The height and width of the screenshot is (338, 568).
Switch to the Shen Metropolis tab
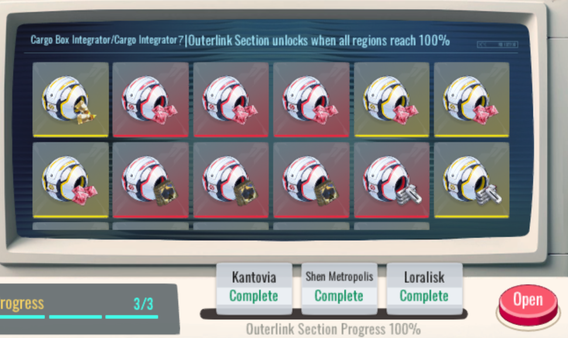point(339,287)
